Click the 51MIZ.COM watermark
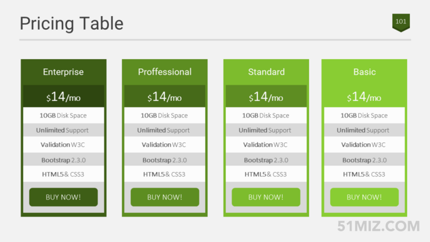430x242 pixels. pyautogui.click(x=378, y=226)
